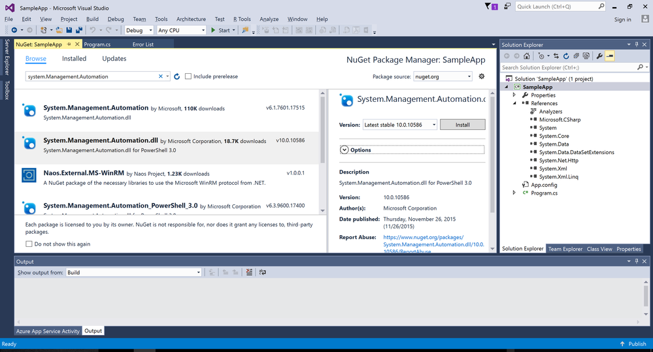The height and width of the screenshot is (352, 653).
Task: Open notifications flag icon in title bar
Action: 491,7
